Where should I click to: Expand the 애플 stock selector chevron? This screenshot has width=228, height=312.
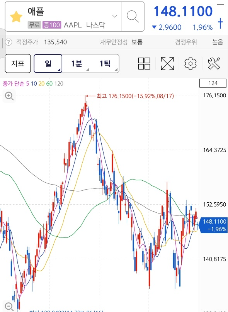(x=115, y=16)
